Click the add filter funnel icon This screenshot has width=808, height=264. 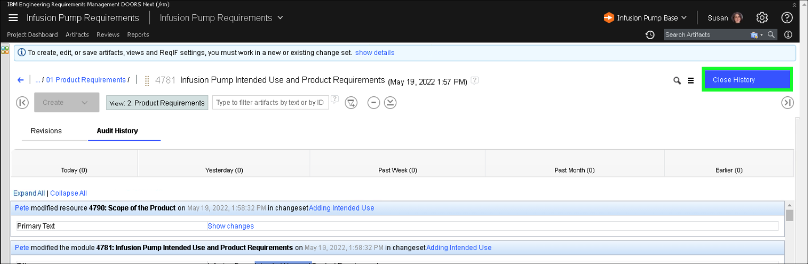coord(351,103)
